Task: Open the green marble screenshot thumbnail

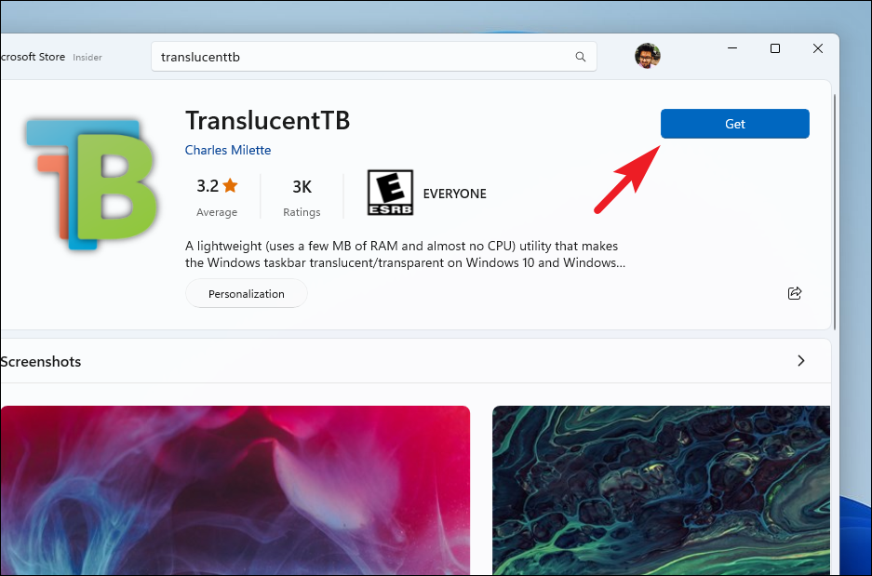Action: (662, 490)
